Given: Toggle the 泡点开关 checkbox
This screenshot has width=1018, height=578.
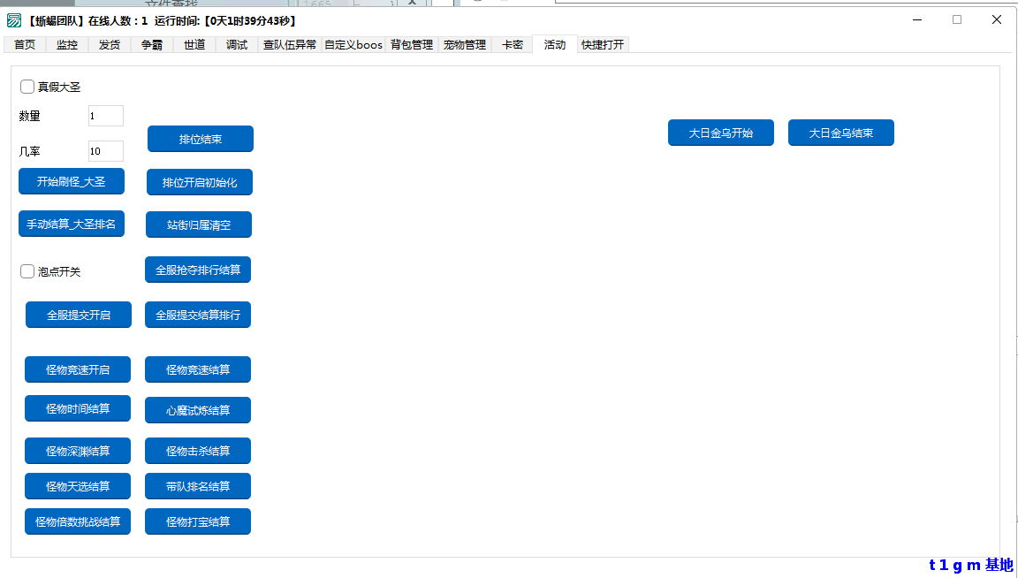Looking at the screenshot, I should click(x=27, y=271).
